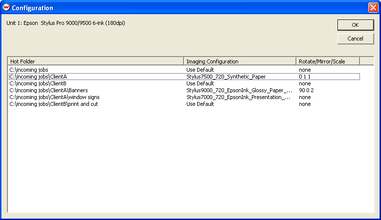Click the "0 1 1" rotate/mirror/scale value
This screenshot has width=381, height=220.
(305, 77)
